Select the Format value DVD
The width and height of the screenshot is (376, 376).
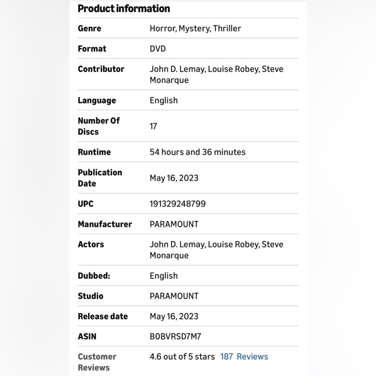pyautogui.click(x=158, y=49)
